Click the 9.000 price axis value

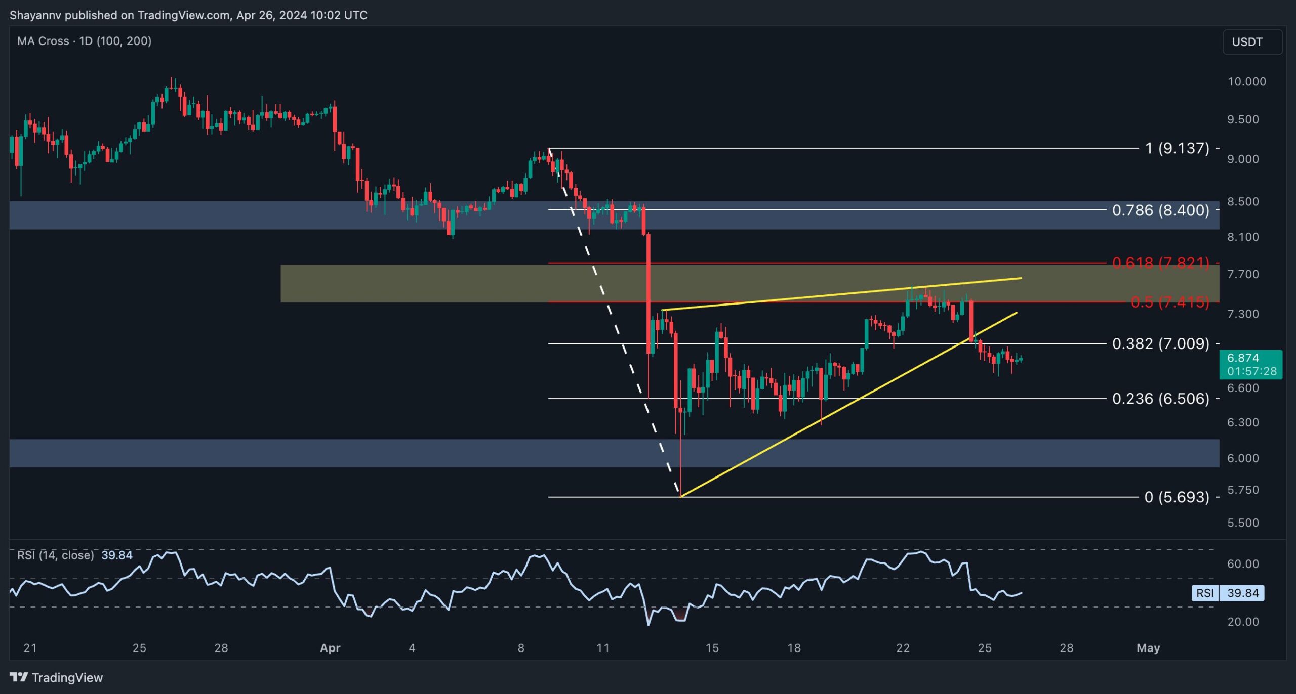tap(1243, 159)
